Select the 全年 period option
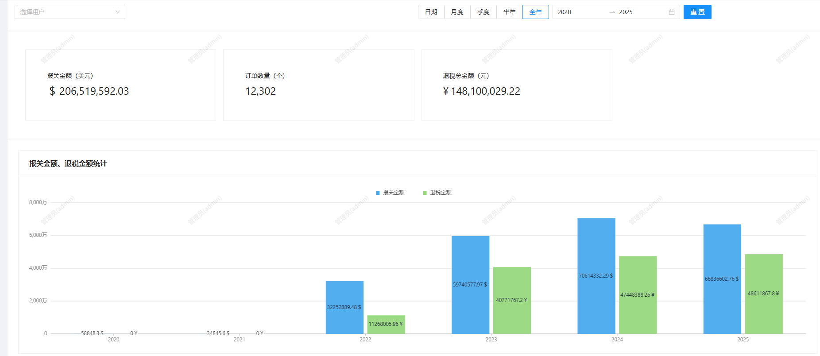This screenshot has width=820, height=356. pos(536,12)
